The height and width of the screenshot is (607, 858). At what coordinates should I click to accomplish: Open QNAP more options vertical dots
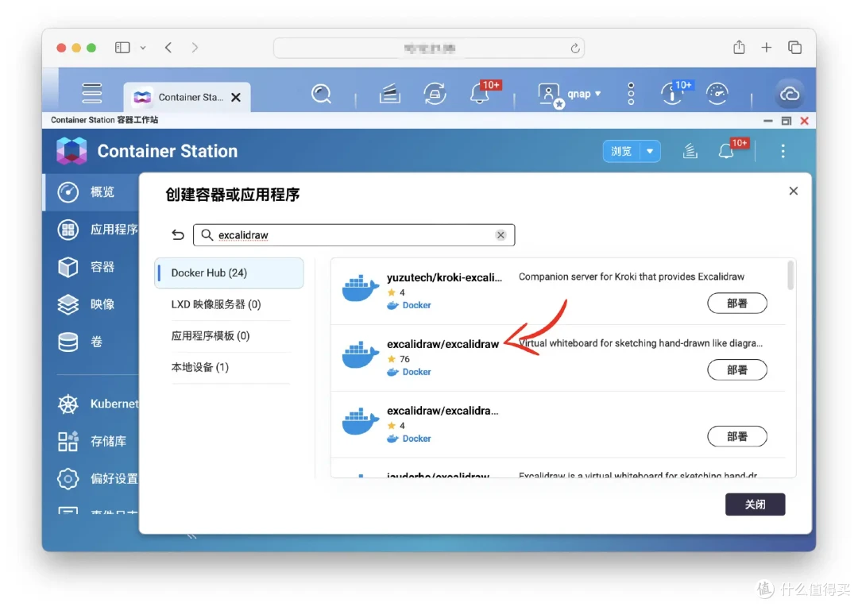click(x=631, y=94)
